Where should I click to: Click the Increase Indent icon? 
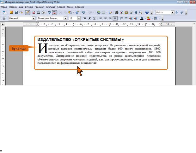(136, 18)
